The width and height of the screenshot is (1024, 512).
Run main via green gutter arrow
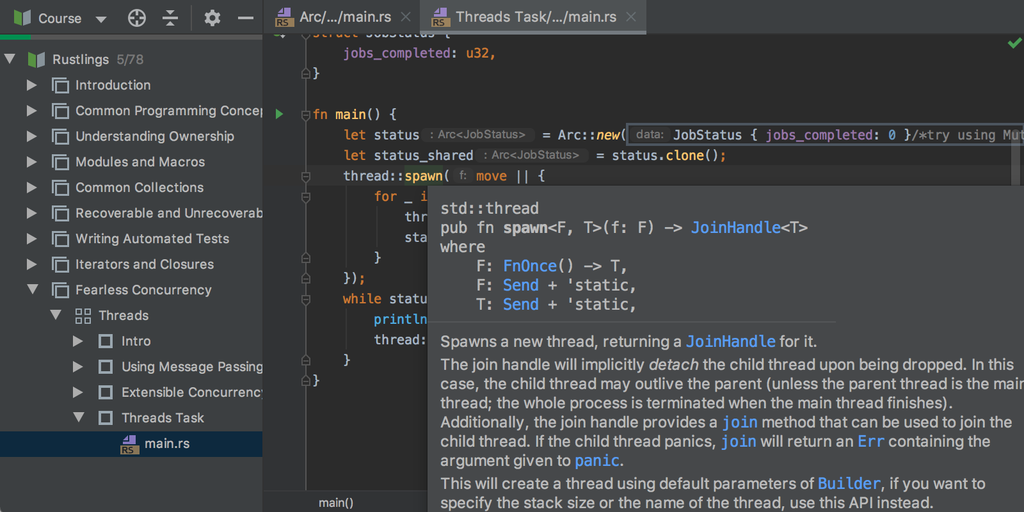point(280,114)
